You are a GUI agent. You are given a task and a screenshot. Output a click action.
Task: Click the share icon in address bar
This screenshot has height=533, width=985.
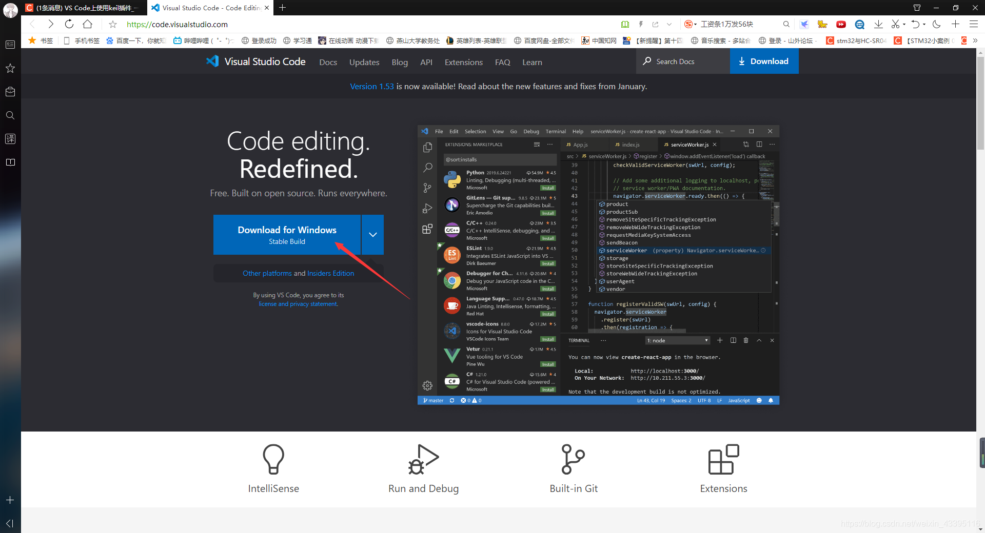click(x=655, y=24)
